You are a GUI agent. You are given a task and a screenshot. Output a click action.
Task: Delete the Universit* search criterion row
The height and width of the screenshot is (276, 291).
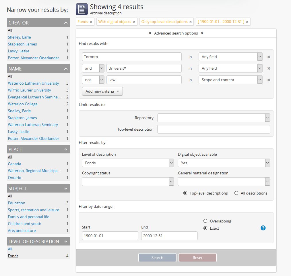coord(269,68)
